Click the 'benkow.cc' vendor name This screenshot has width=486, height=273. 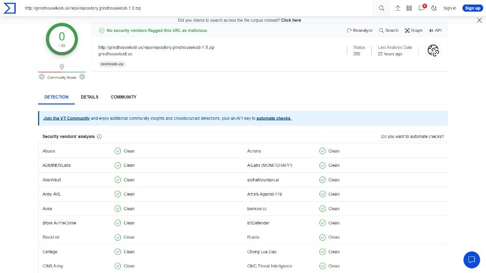[257, 209]
